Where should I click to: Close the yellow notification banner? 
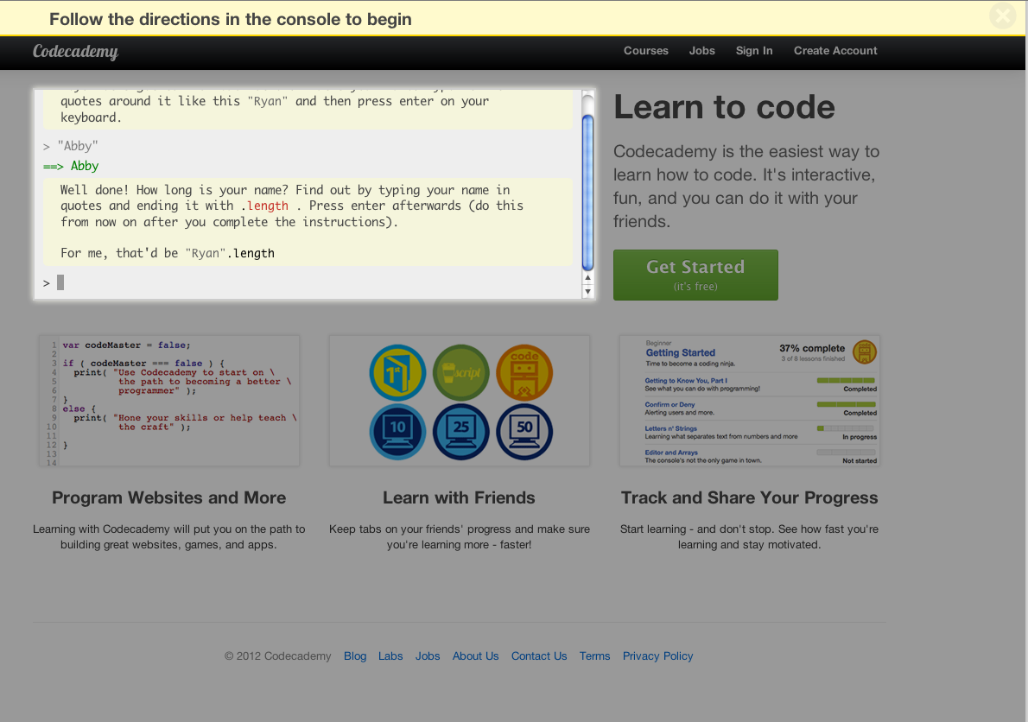1003,16
